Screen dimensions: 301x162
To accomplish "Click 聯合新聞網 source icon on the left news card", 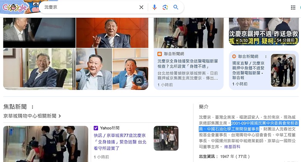I will [159, 54].
